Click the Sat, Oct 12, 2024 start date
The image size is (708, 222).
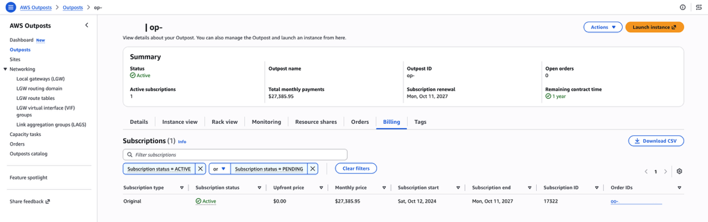coord(418,202)
